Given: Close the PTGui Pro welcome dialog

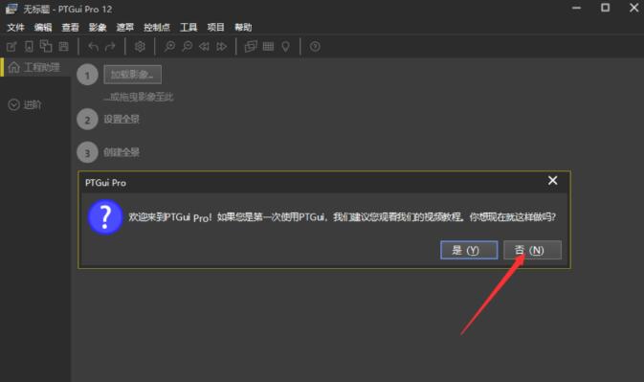Looking at the screenshot, I should coord(553,180).
